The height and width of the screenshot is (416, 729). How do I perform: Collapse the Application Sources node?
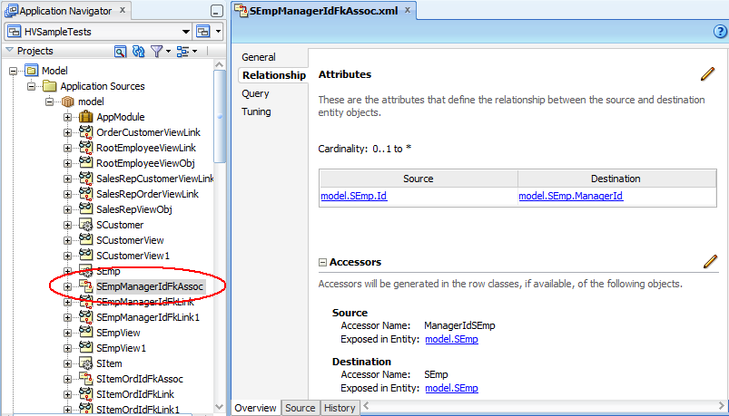coord(31,86)
